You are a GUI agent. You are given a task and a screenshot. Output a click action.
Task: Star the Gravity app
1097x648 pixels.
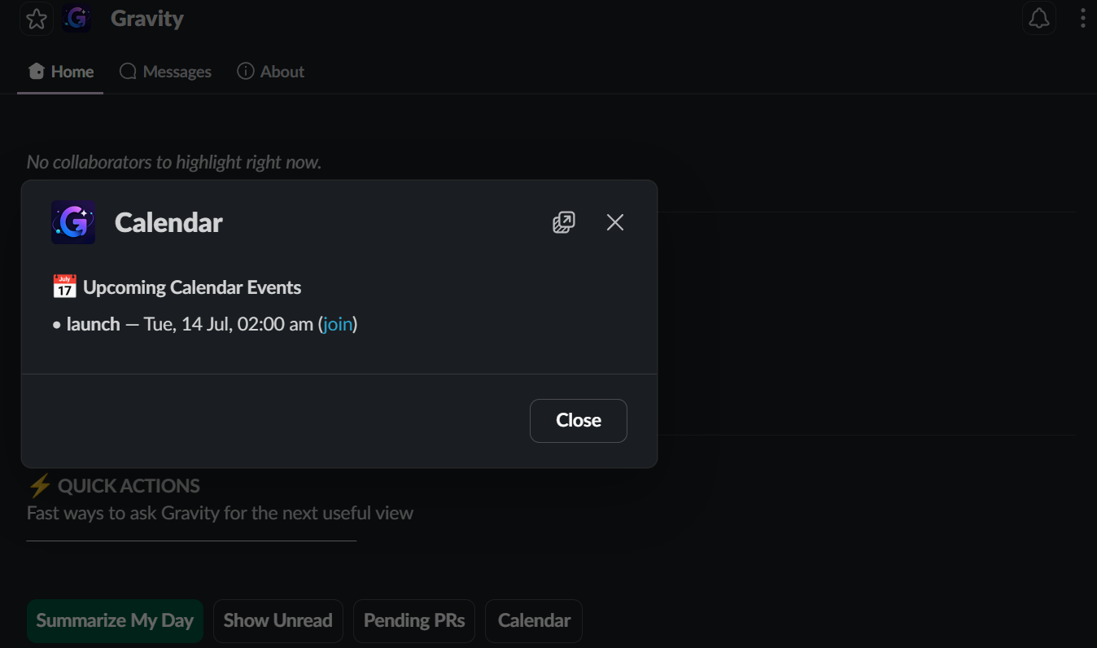pos(36,19)
